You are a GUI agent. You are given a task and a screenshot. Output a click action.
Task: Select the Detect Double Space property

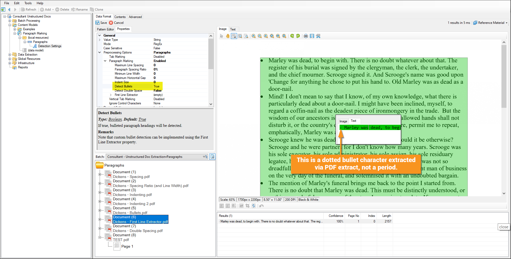tap(128, 91)
